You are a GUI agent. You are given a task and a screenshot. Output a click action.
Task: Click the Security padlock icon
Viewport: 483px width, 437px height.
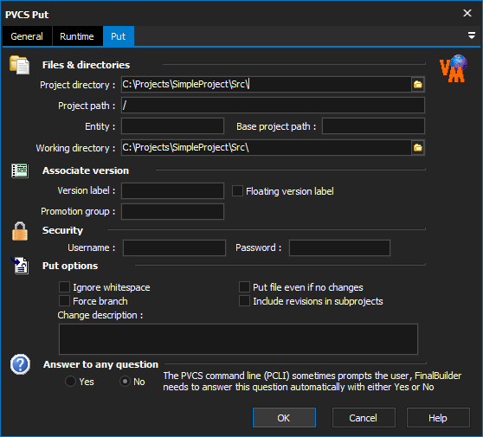[x=20, y=231]
